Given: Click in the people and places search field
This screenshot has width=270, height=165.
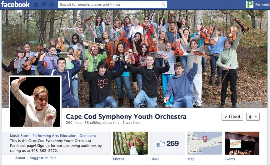Looking at the screenshot, I should tap(109, 4).
